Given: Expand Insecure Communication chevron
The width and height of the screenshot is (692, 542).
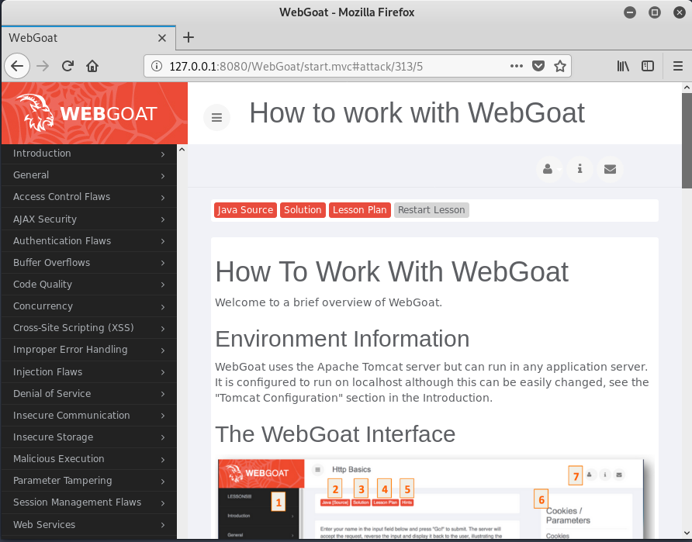Looking at the screenshot, I should click(x=163, y=416).
